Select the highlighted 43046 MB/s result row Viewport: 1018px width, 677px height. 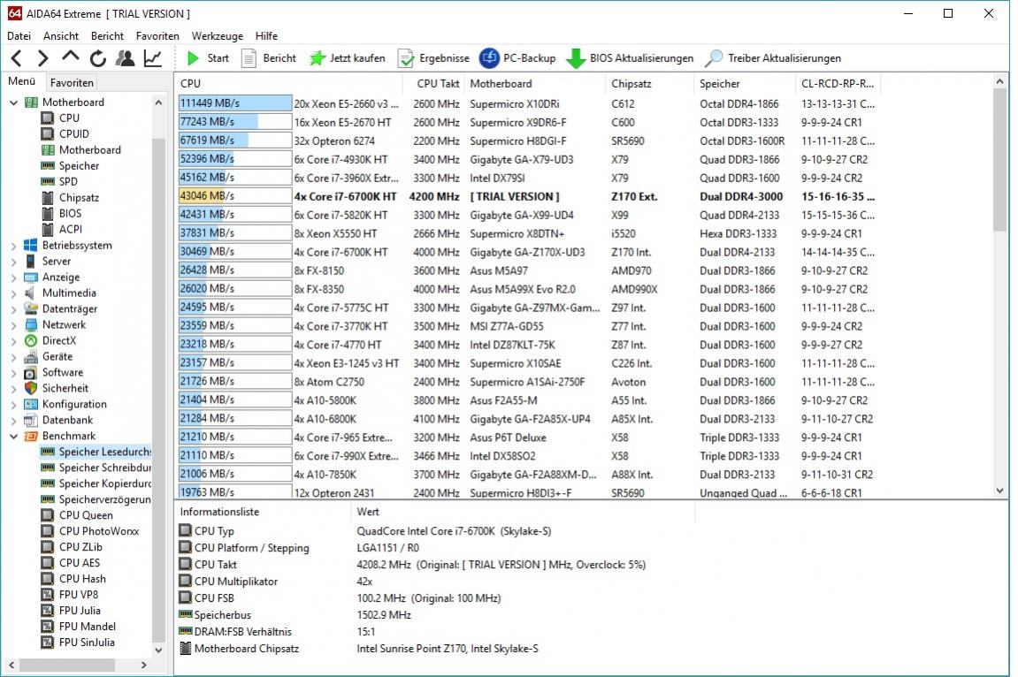[527, 196]
